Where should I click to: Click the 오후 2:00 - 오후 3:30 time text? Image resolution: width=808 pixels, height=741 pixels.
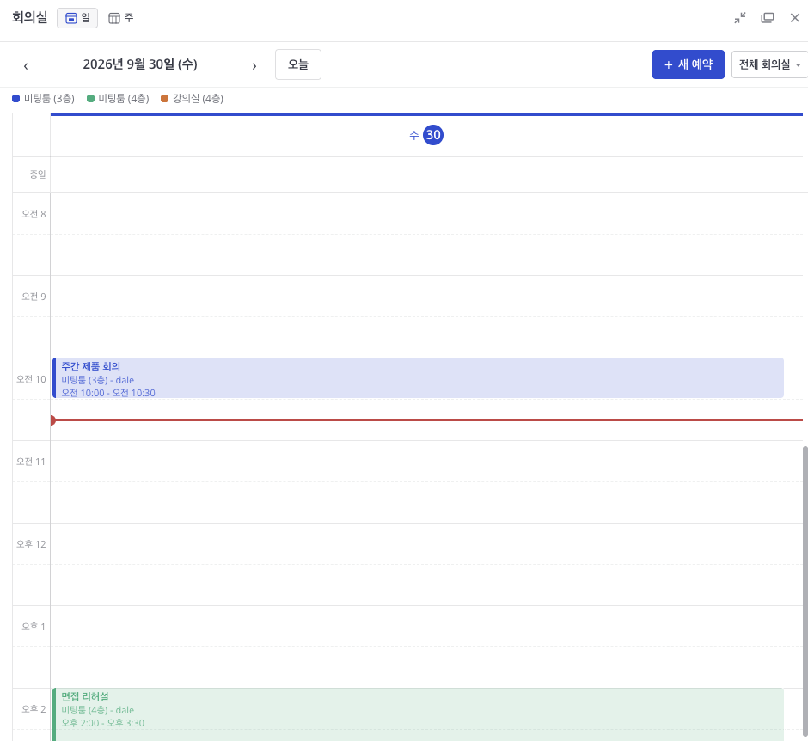click(103, 723)
